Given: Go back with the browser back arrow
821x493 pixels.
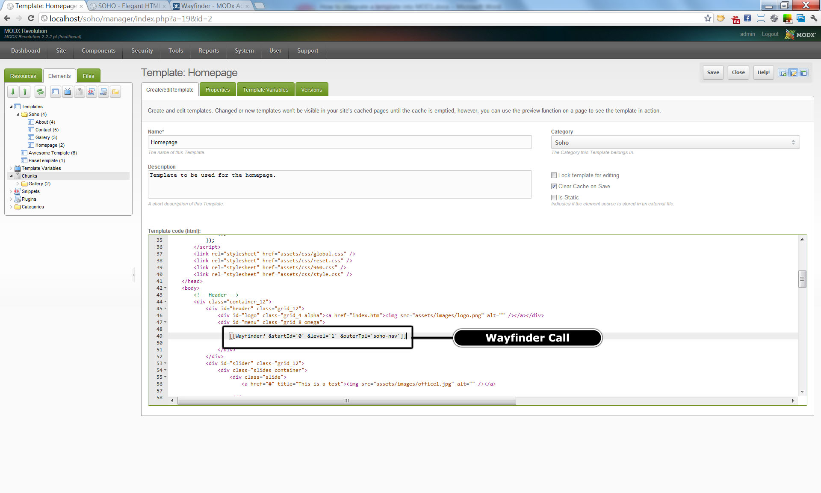Looking at the screenshot, I should point(7,18).
